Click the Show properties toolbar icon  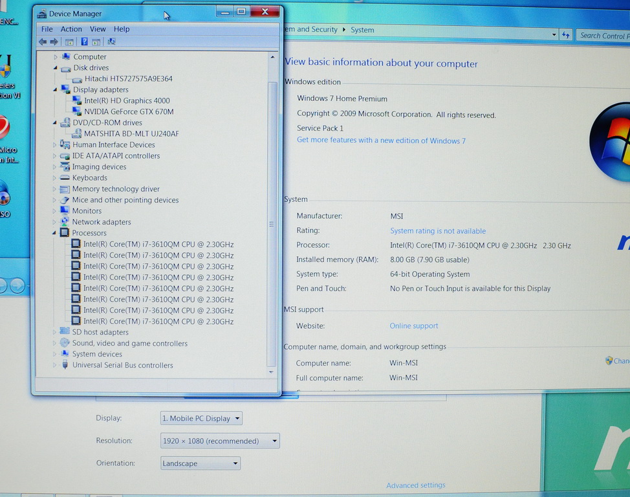[96, 42]
